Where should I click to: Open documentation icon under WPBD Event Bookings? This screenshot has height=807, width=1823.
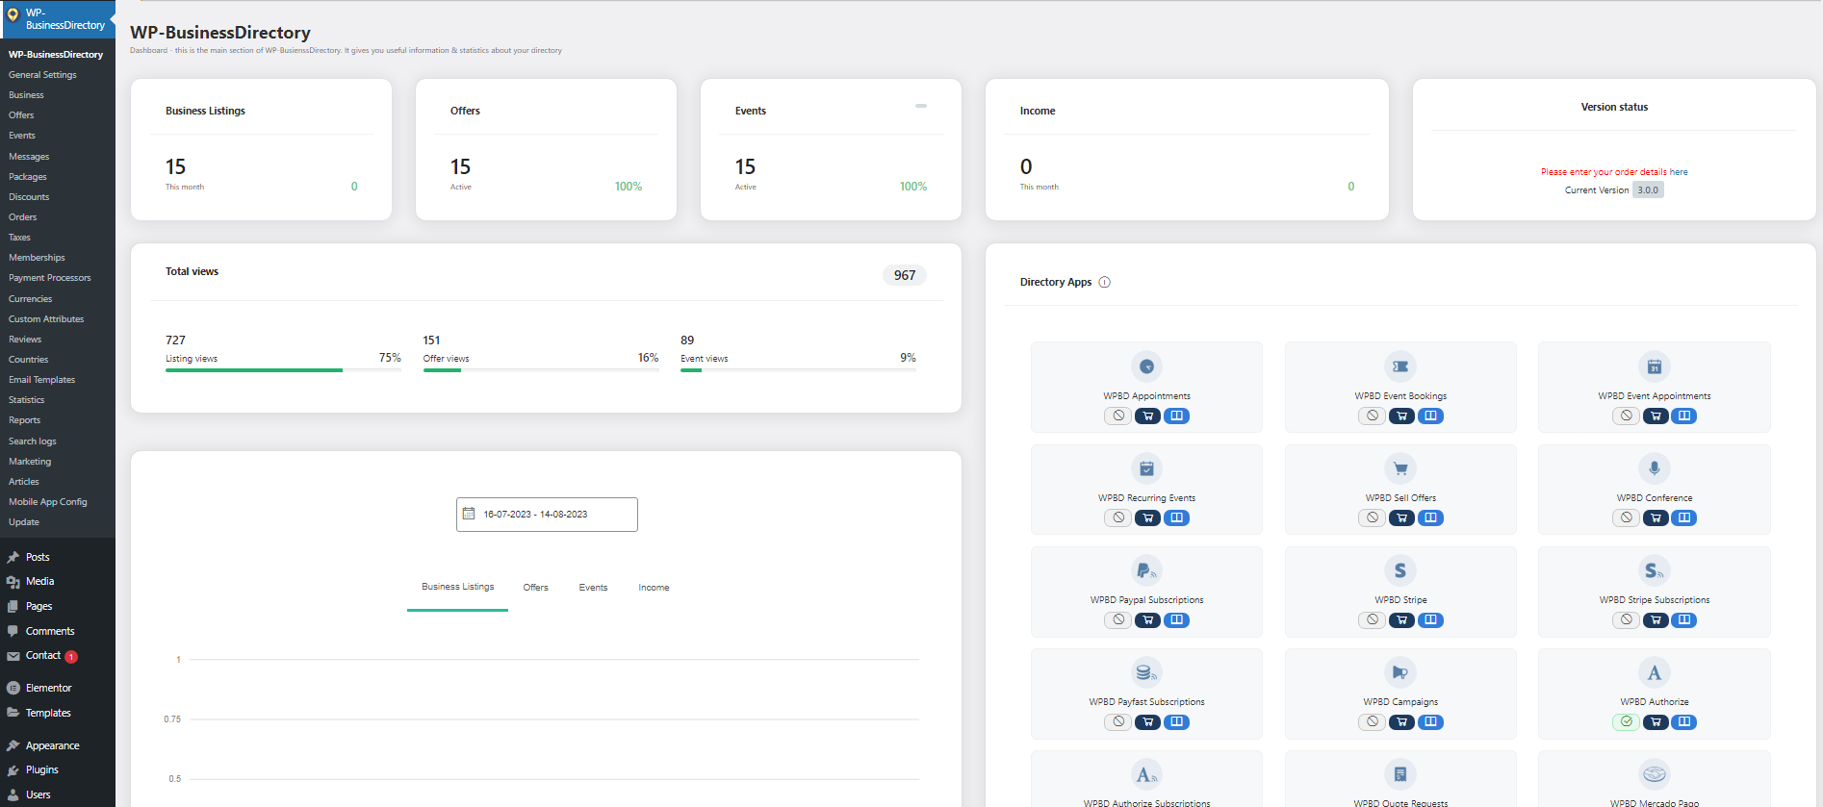coord(1430,416)
